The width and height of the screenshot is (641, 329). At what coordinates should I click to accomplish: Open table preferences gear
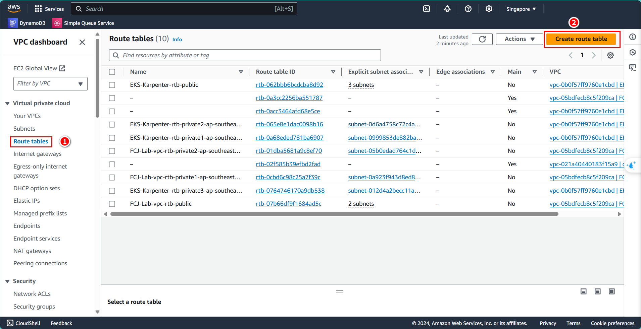tap(610, 55)
